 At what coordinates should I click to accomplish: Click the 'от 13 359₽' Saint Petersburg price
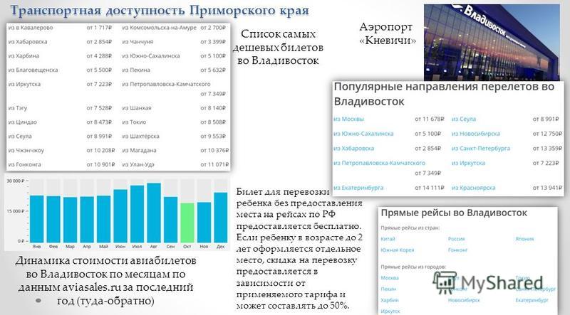[x=547, y=149]
